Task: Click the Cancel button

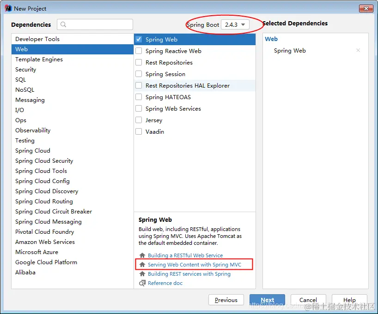Action: pyautogui.click(x=308, y=300)
